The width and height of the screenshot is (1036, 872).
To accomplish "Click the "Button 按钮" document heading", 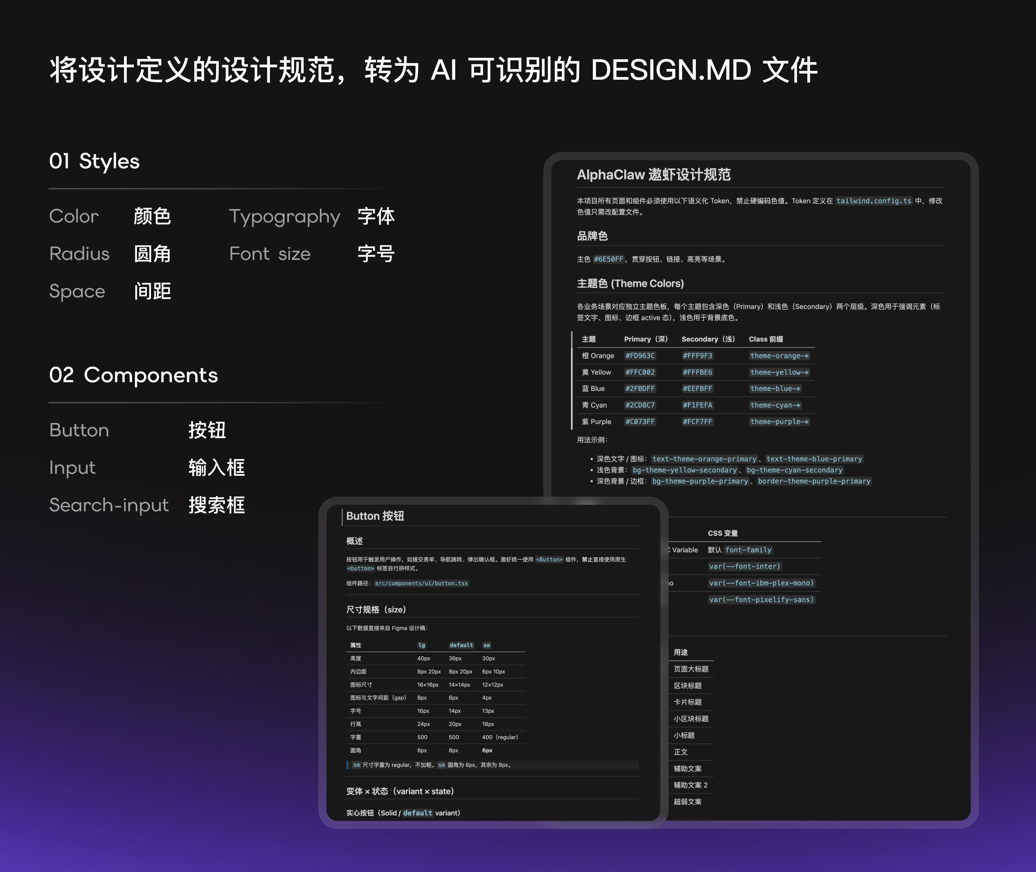I will [375, 516].
